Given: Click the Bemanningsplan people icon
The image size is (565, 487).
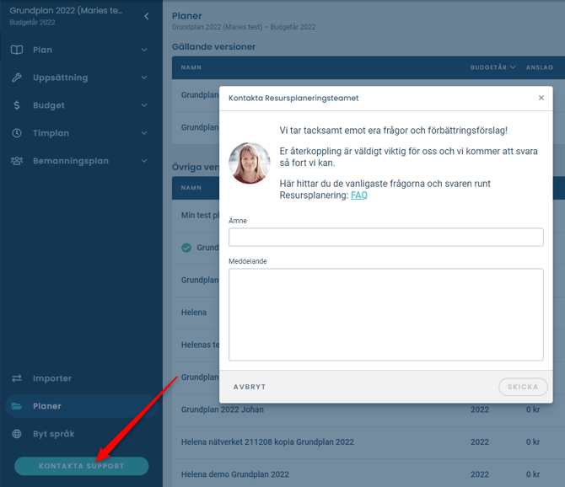Looking at the screenshot, I should click(x=17, y=161).
